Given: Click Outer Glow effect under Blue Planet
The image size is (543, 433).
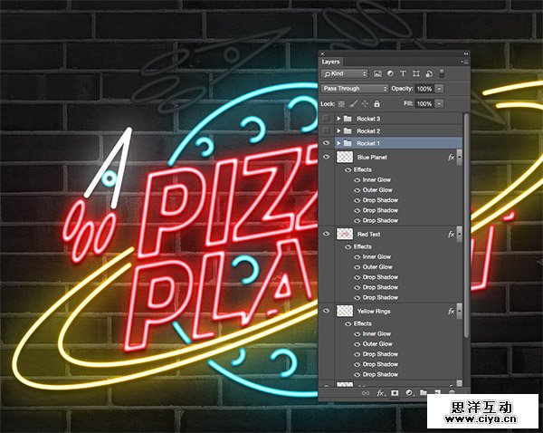Looking at the screenshot, I should point(377,189).
